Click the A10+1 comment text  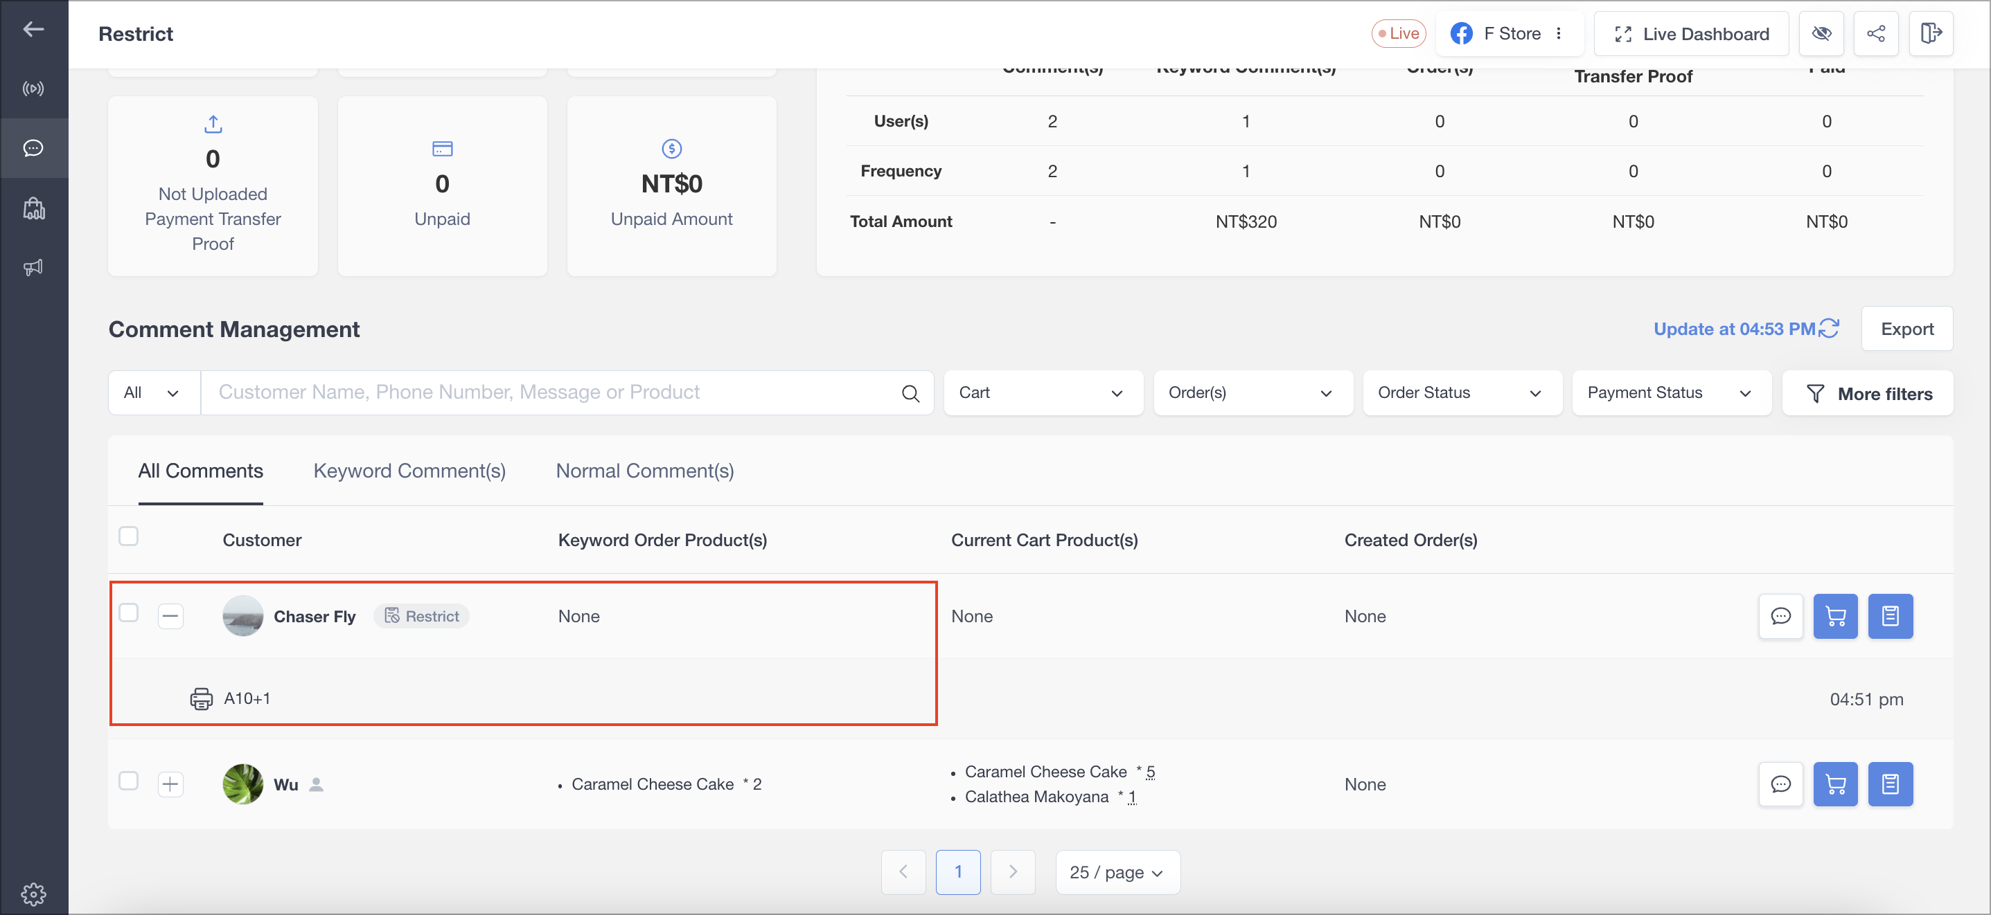click(247, 699)
